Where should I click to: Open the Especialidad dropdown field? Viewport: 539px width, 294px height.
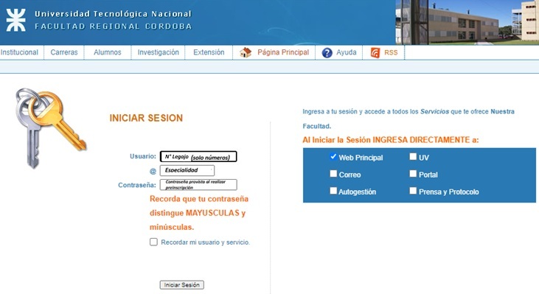coord(187,170)
